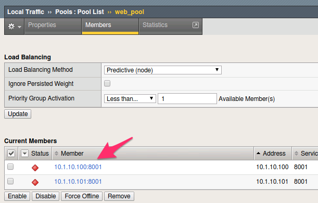
Task: Open Priority Group Activation dropdown
Action: tap(130, 99)
